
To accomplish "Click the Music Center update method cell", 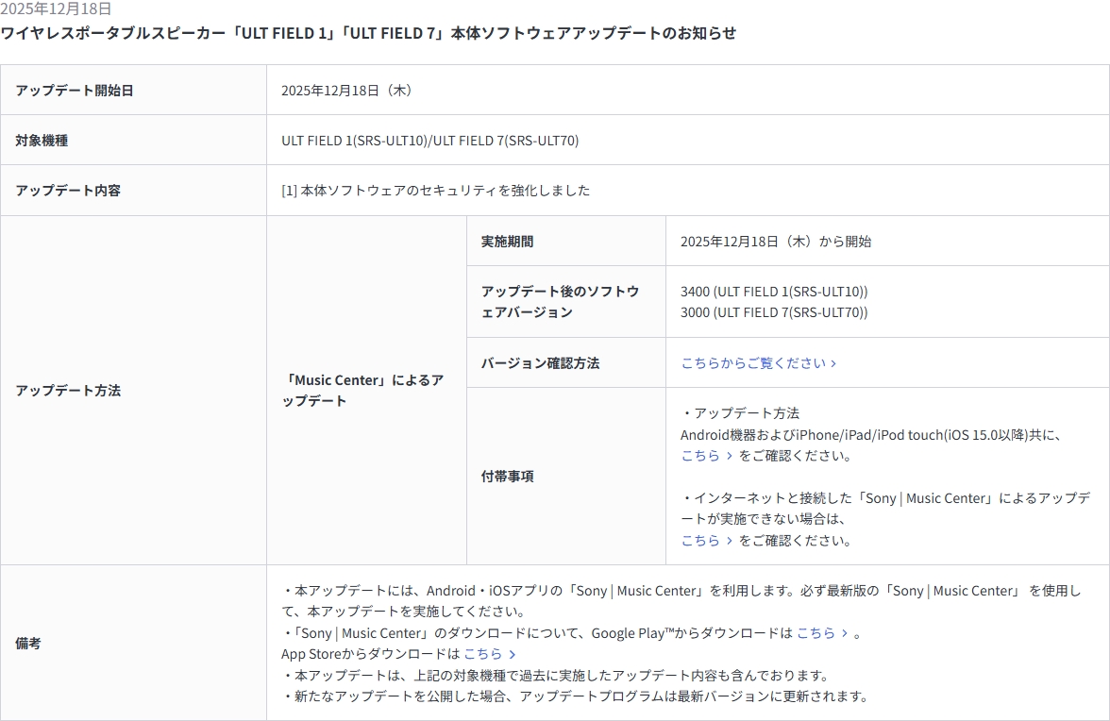I will point(363,391).
